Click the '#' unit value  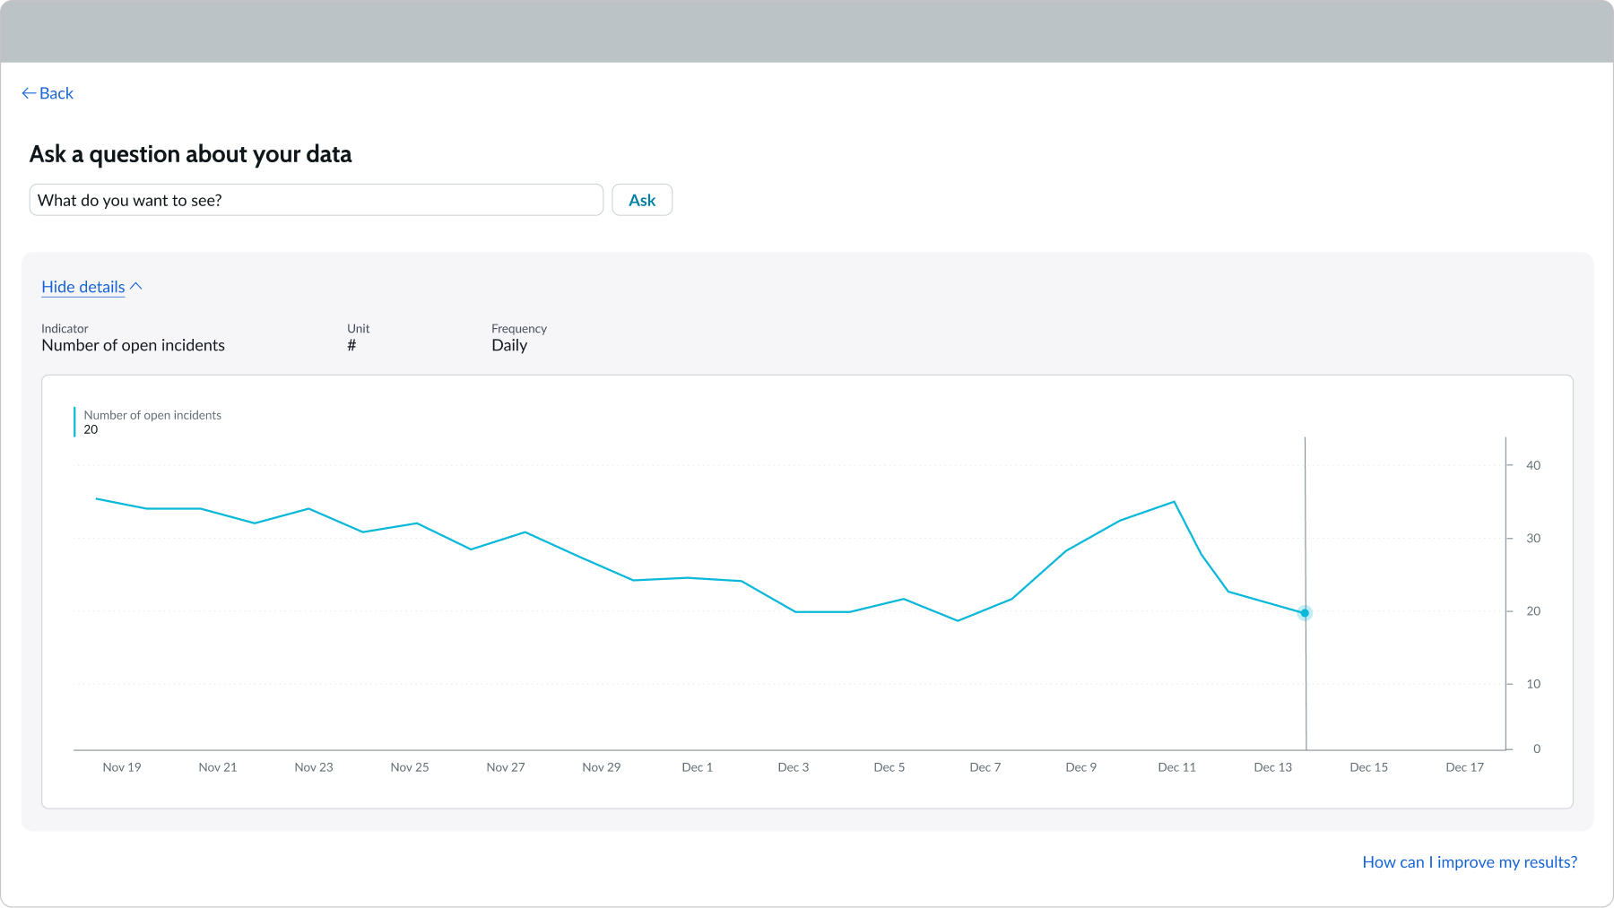[x=351, y=345]
